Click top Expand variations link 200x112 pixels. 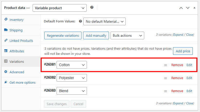coord(178,35)
